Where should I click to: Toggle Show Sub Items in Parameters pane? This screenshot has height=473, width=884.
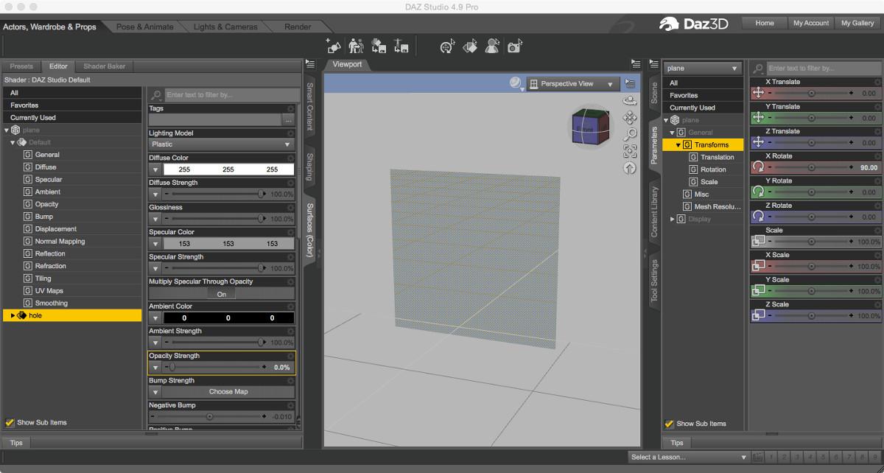669,424
